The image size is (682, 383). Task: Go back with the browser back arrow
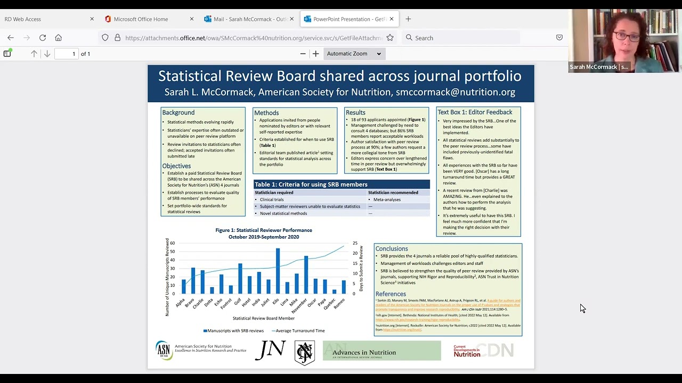(x=11, y=38)
